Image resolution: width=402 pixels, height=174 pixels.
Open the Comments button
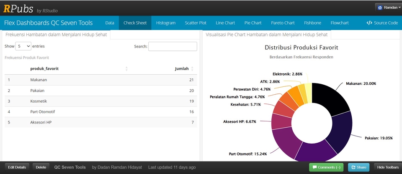pyautogui.click(x=327, y=167)
